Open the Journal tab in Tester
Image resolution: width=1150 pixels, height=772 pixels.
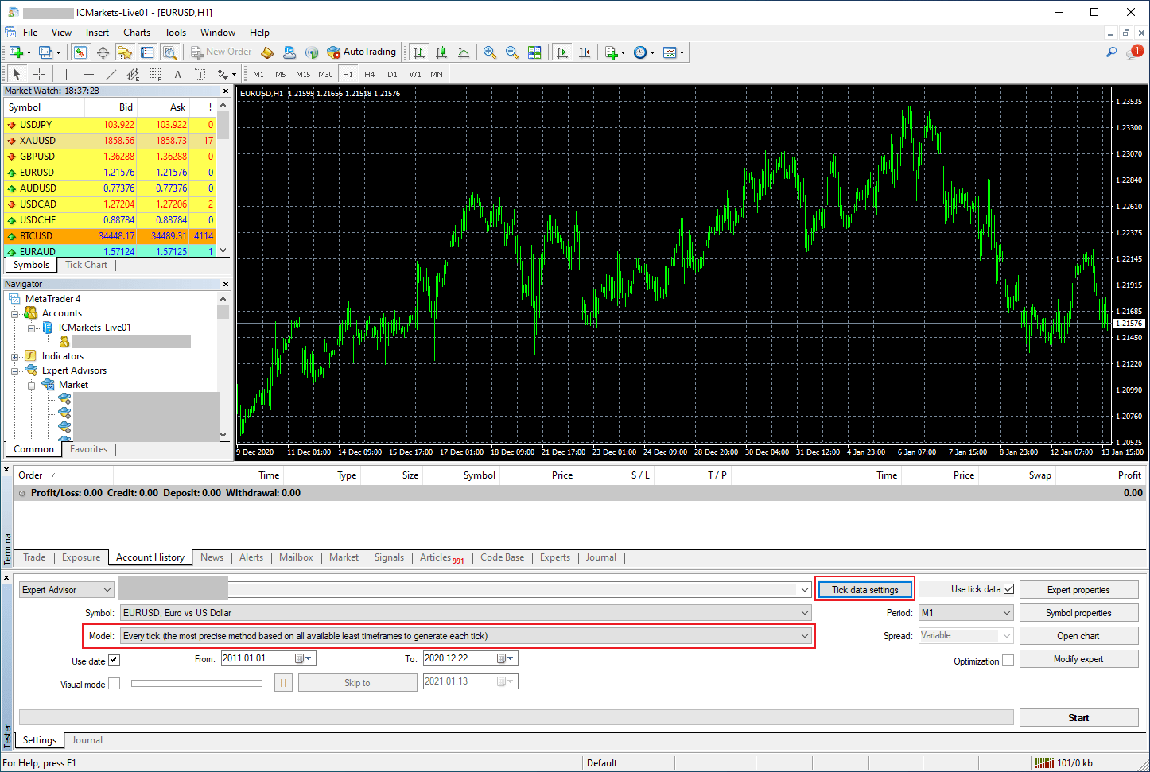[87, 740]
